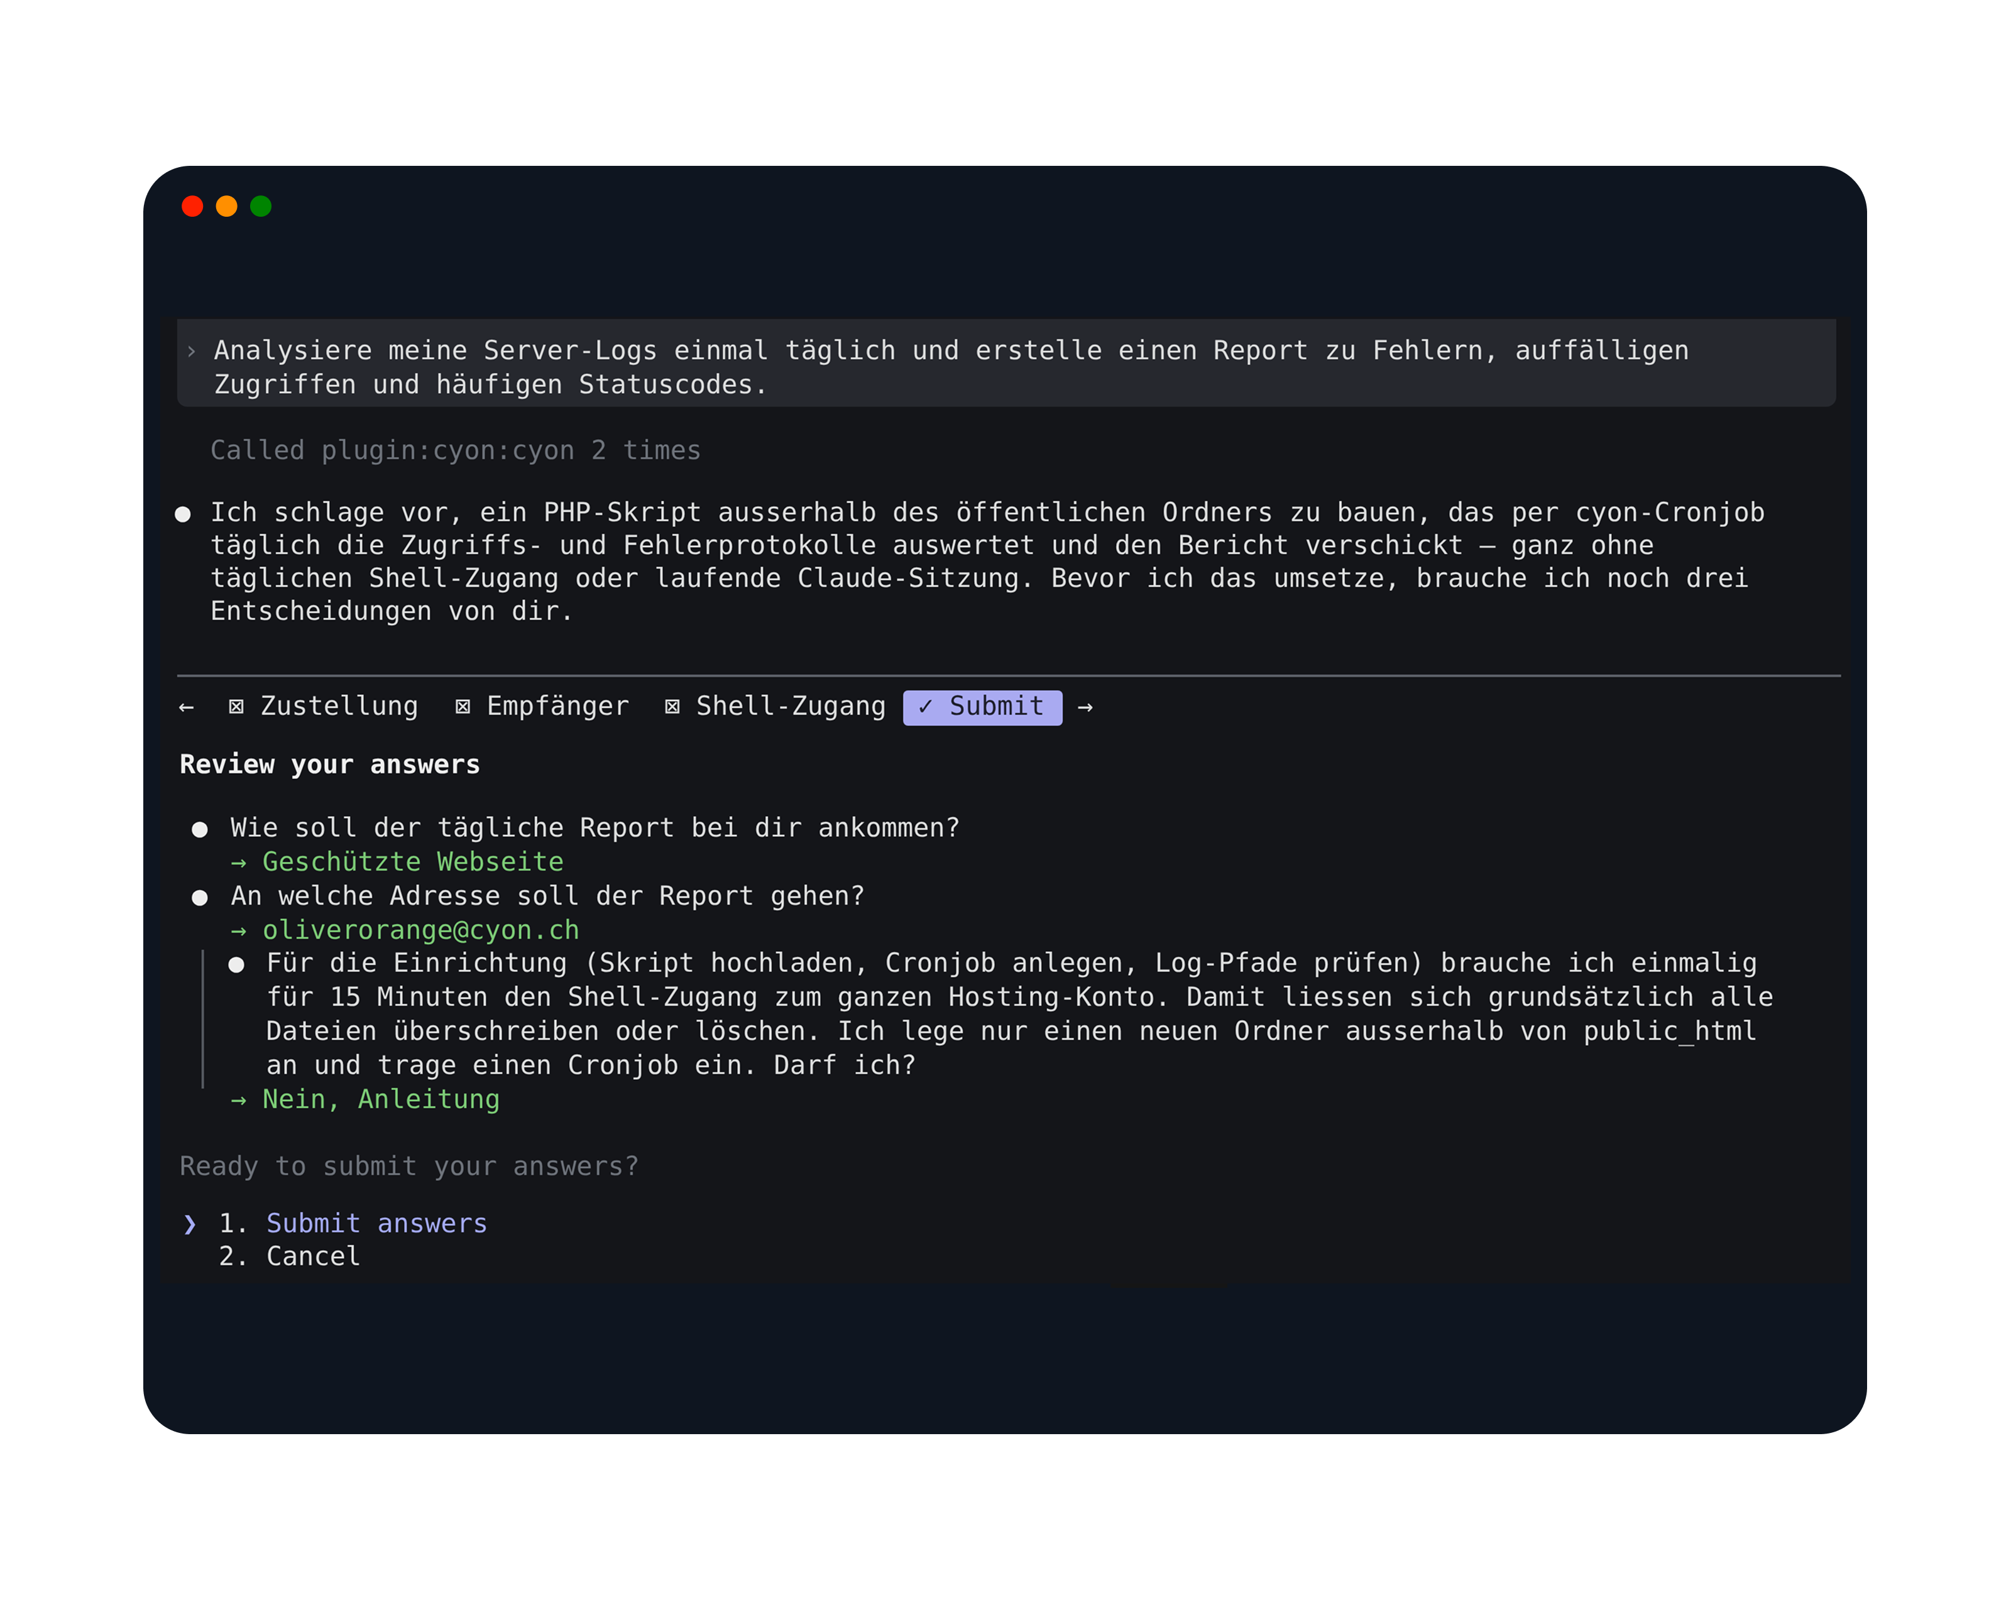Open the Zustellung question tab
This screenshot has height=1600, width=2011.
pos(324,707)
